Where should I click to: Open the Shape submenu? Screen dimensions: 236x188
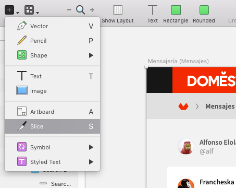coord(53,55)
